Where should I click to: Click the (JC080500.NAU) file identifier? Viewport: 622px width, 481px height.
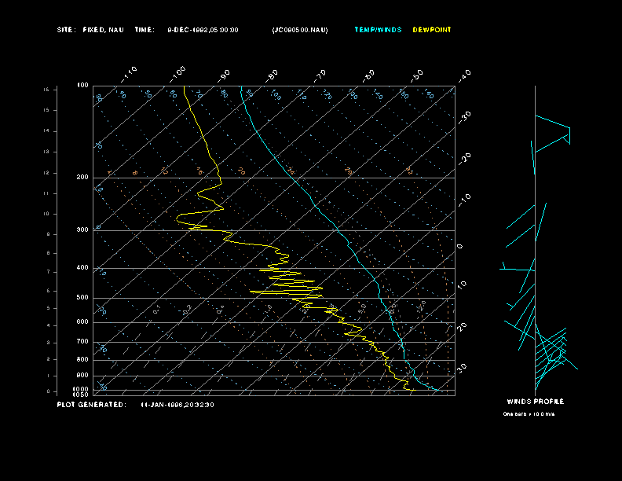300,30
